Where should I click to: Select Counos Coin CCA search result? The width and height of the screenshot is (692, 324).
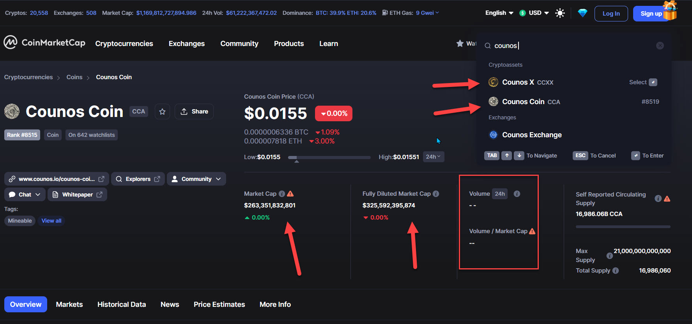(x=573, y=102)
